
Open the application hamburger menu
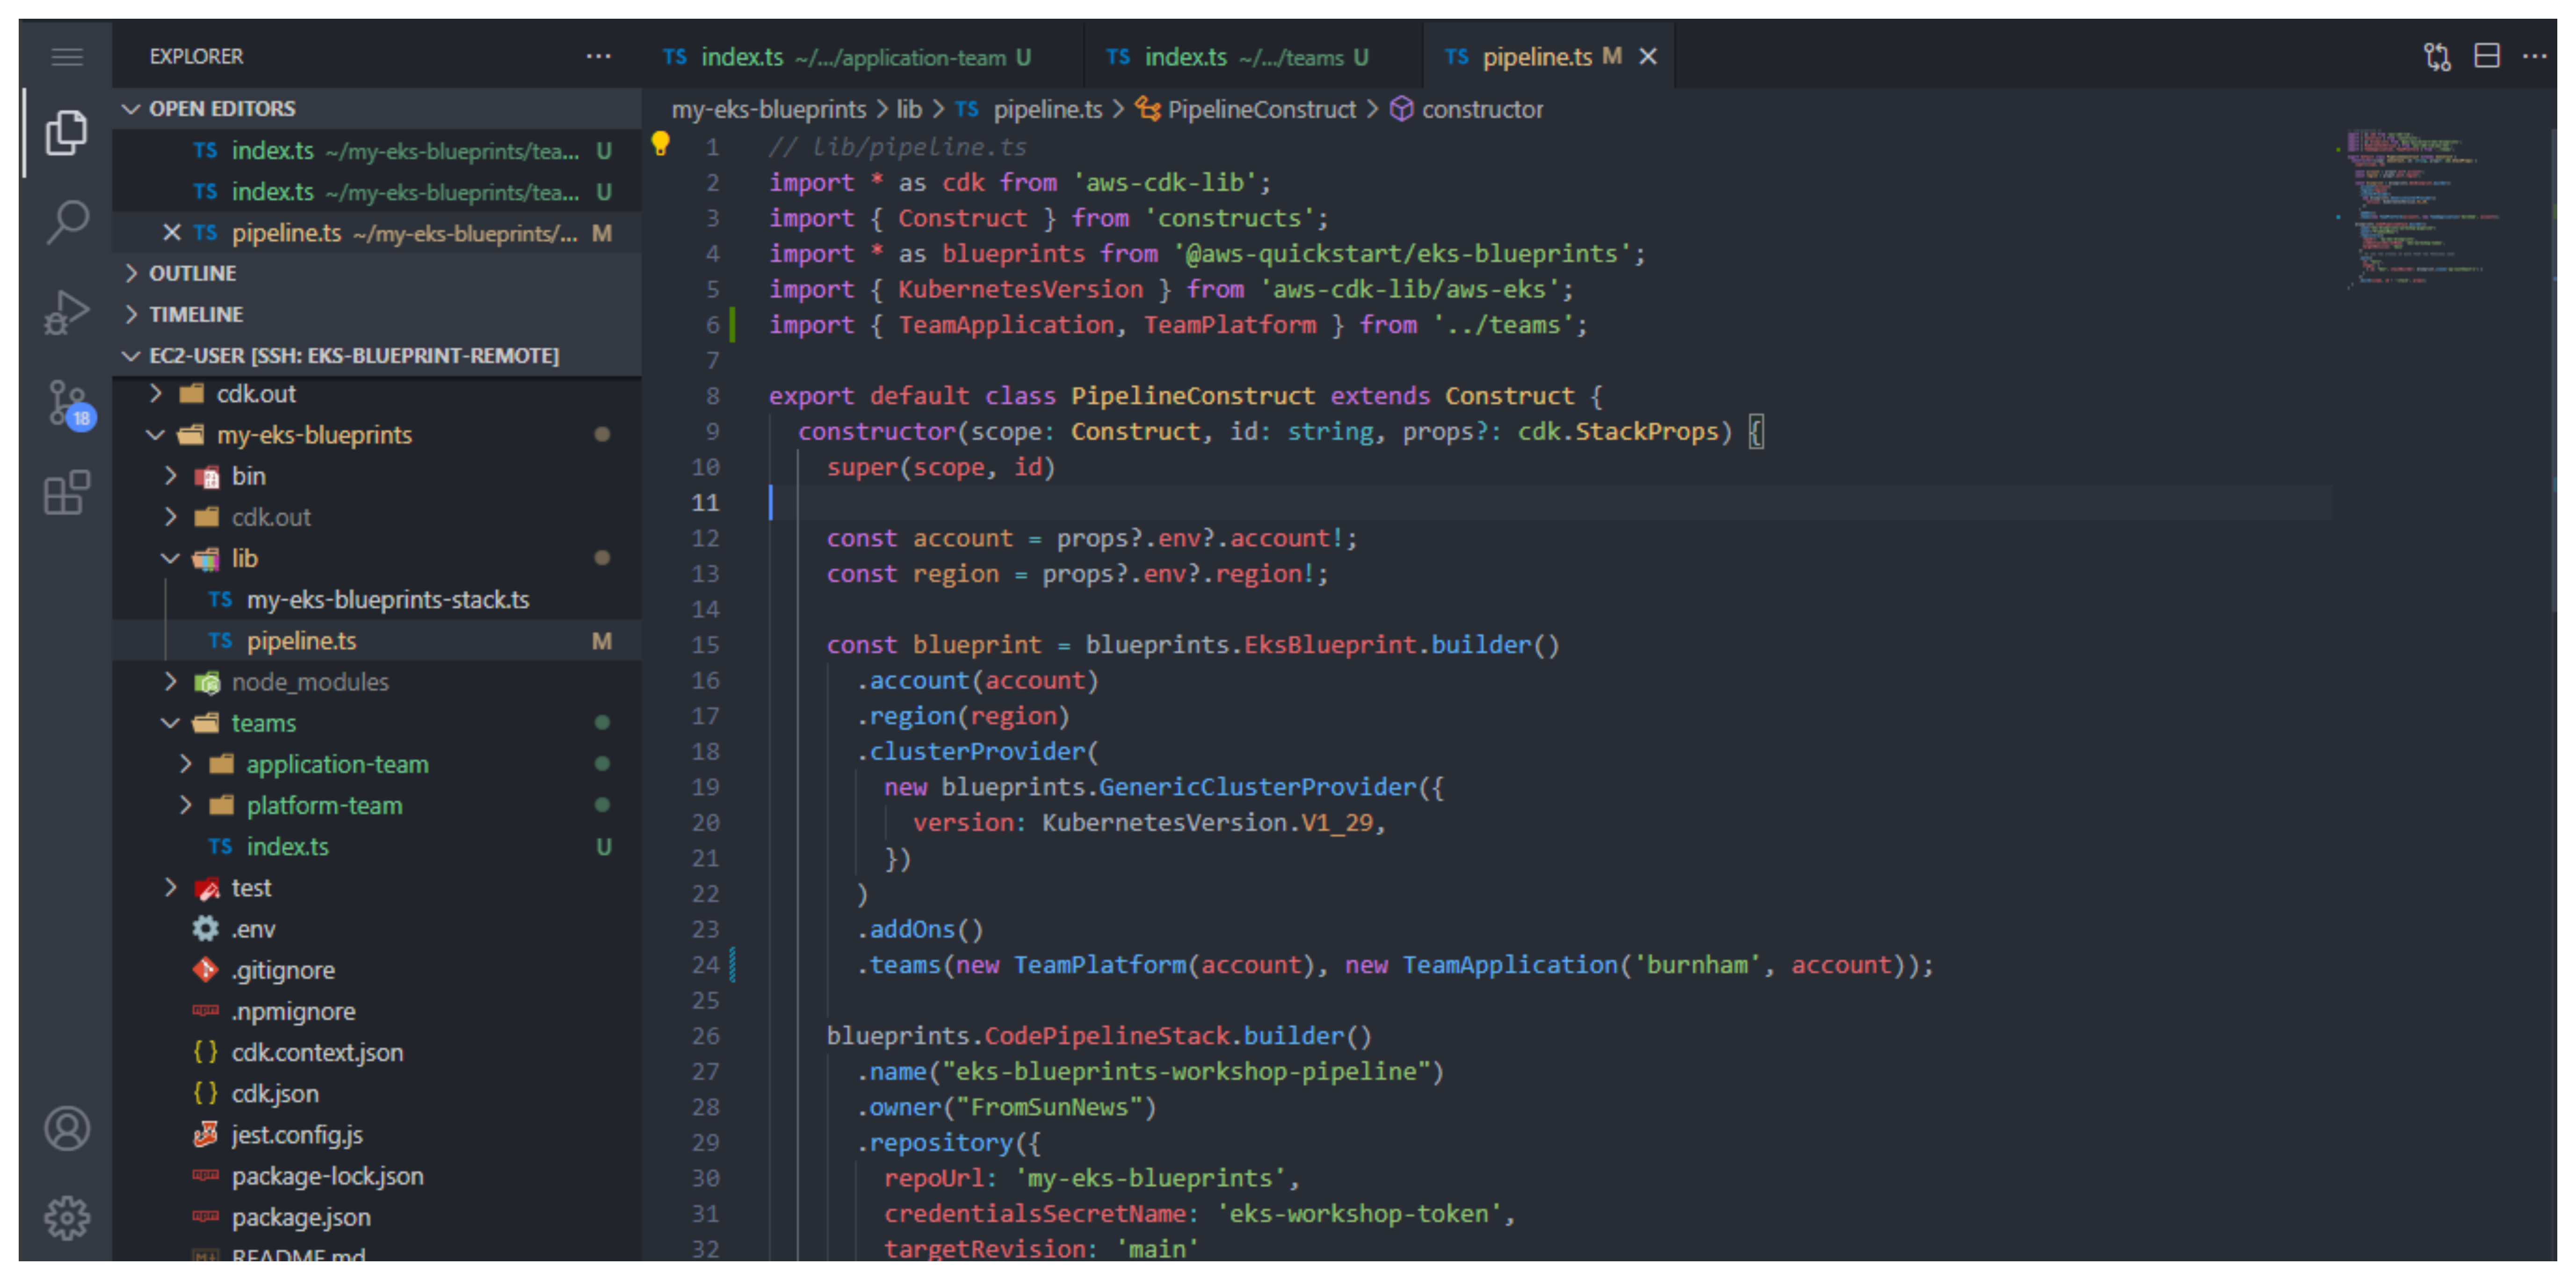pyautogui.click(x=67, y=56)
